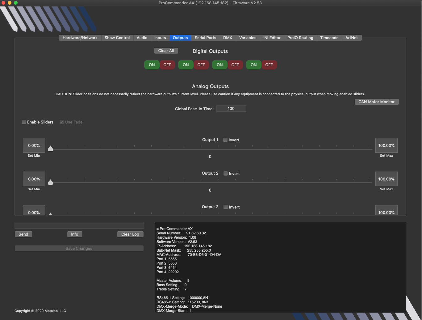The height and width of the screenshot is (320, 422).
Task: Turn third digital output OFF
Action: coord(235,65)
